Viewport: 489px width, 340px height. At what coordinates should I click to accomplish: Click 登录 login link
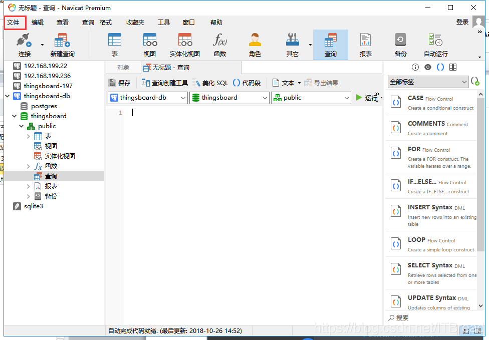(462, 22)
